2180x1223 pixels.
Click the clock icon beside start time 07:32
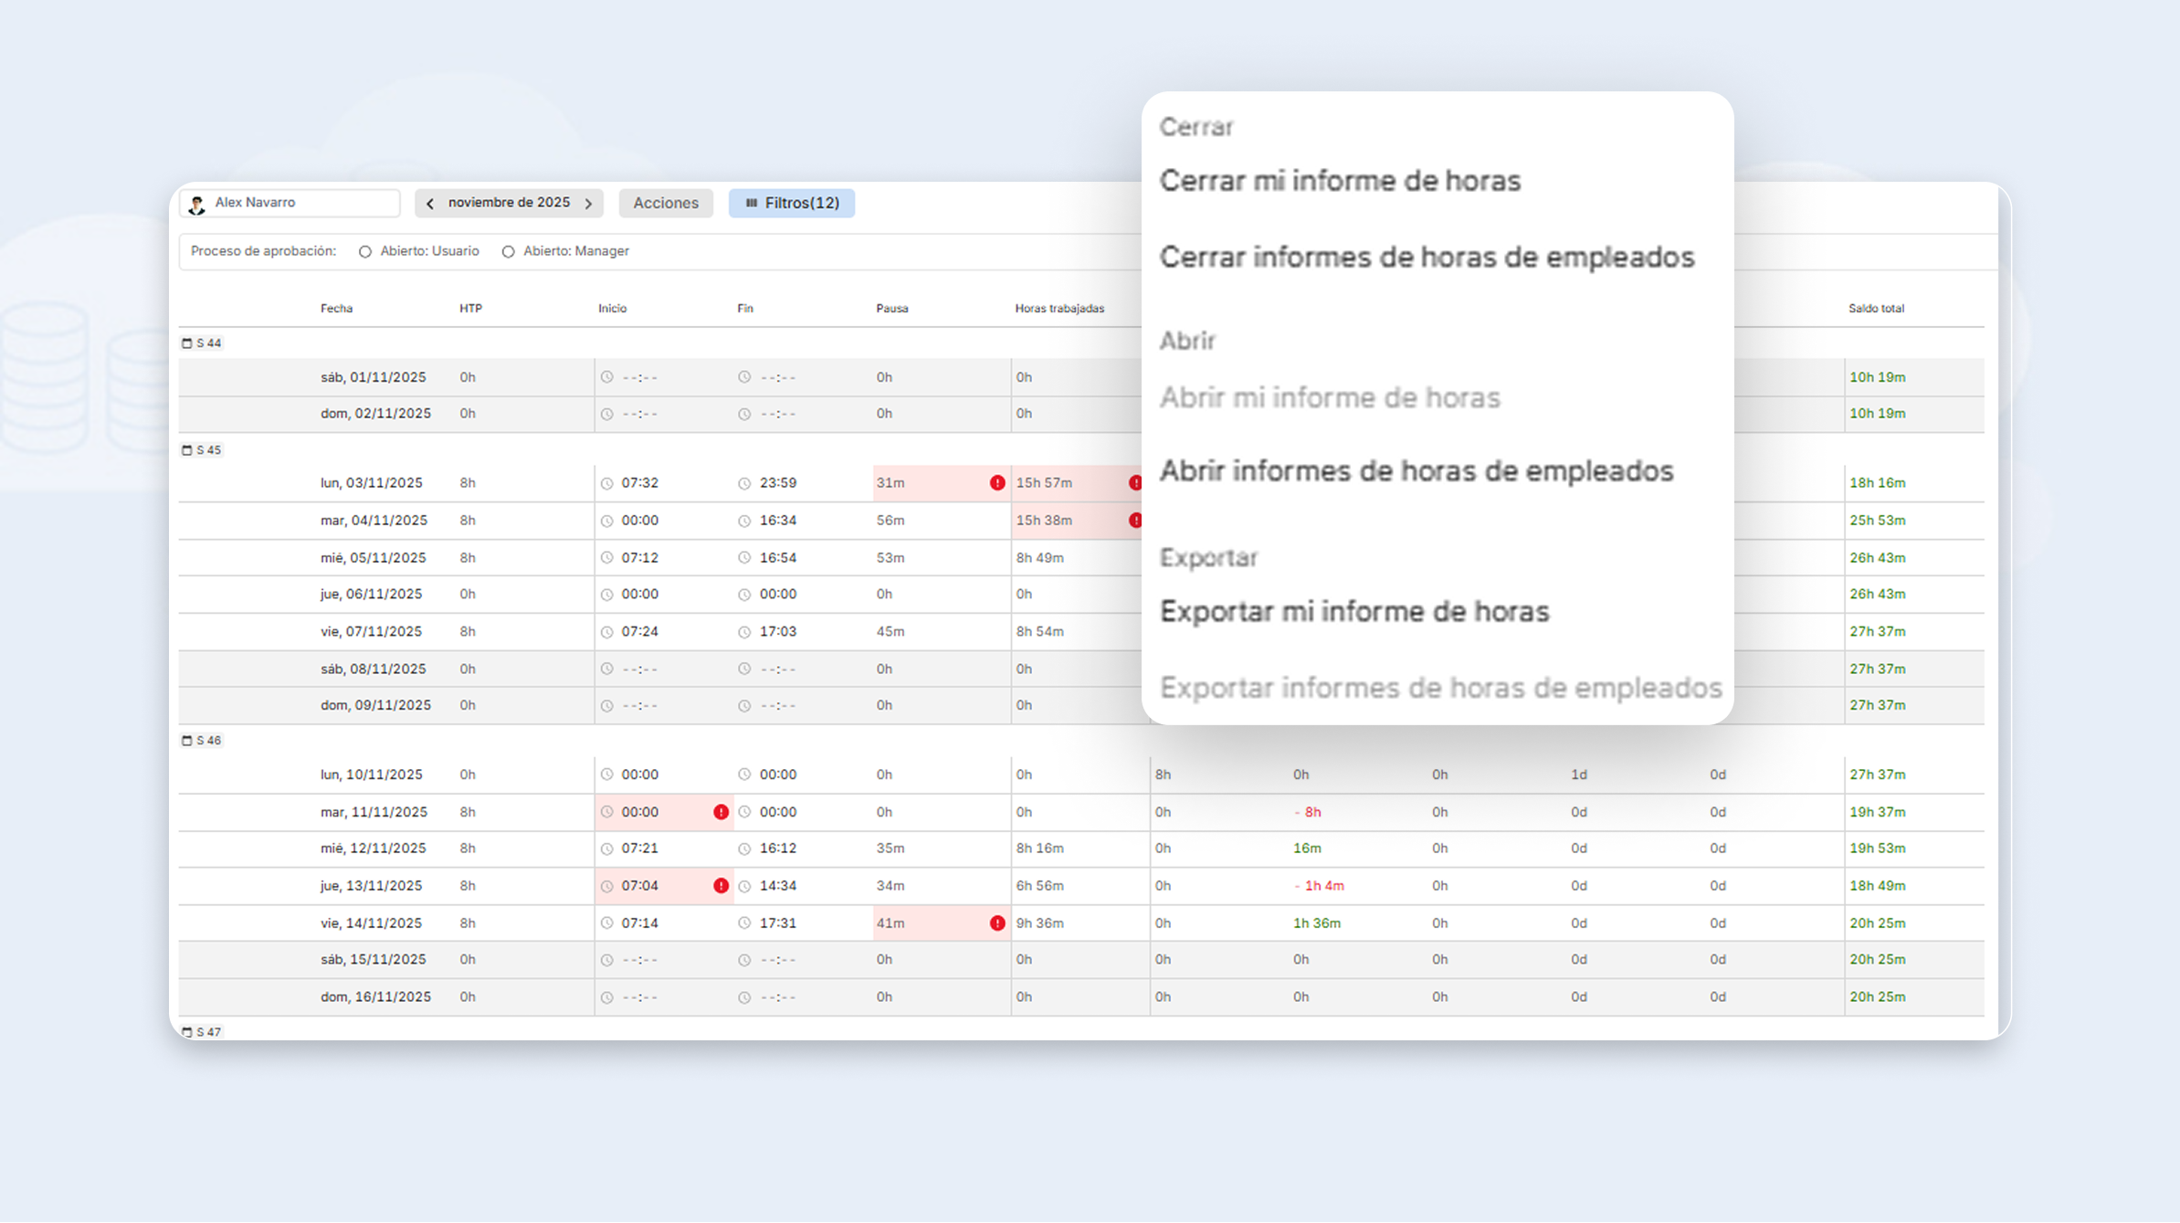[x=606, y=482]
